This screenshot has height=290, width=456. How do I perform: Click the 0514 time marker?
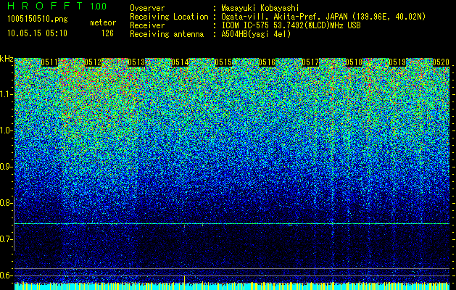click(x=180, y=62)
